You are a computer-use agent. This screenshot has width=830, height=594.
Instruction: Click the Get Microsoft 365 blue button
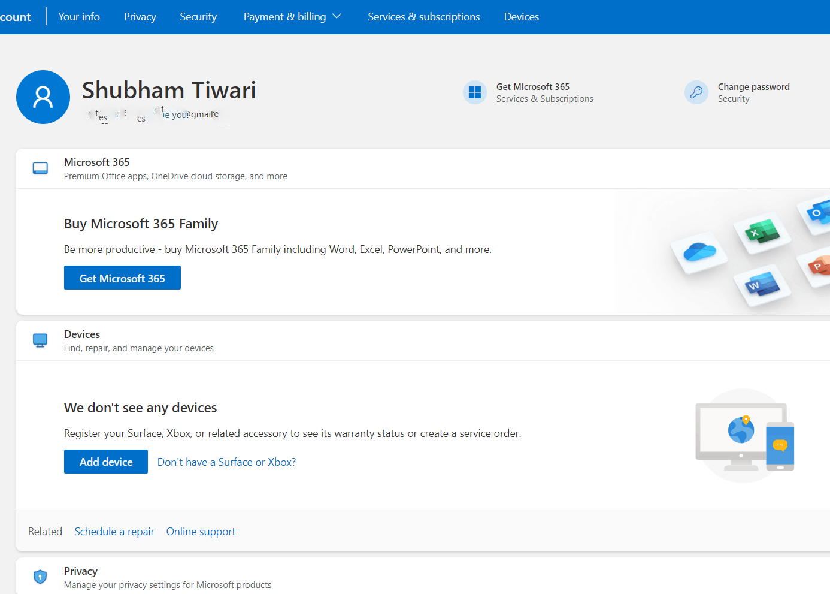[122, 278]
